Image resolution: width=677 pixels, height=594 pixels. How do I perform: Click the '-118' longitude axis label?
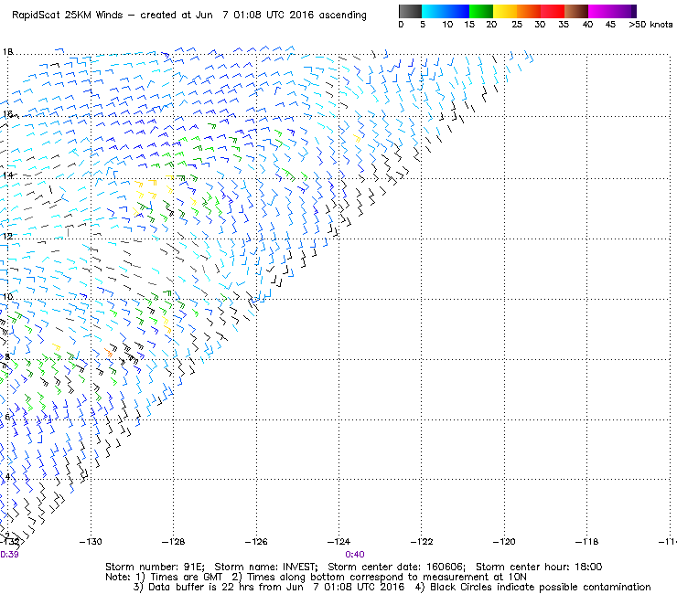coord(586,542)
